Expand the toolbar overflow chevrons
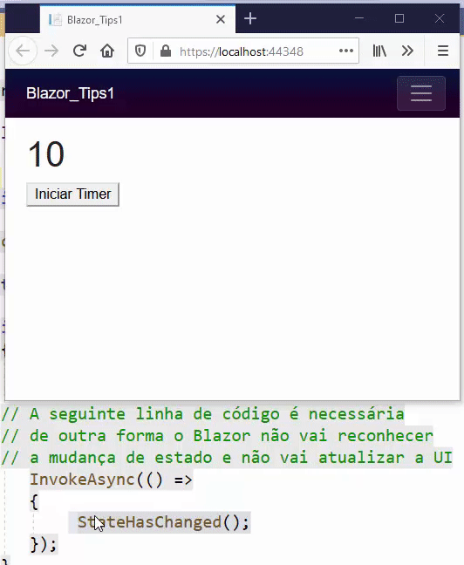Screen dimensions: 464x565 [x=407, y=51]
